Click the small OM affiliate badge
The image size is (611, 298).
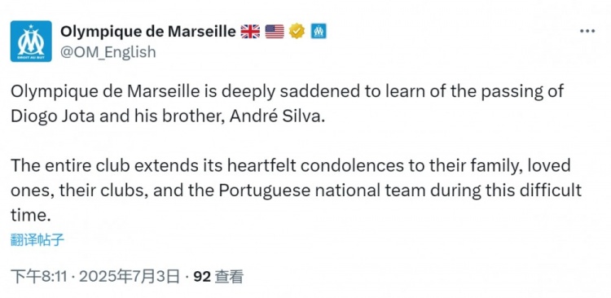click(319, 31)
